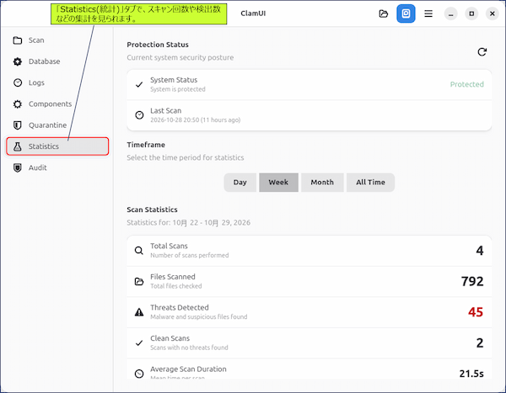
Task: Click the checkmark icon beside Clean Scans
Action: click(139, 343)
